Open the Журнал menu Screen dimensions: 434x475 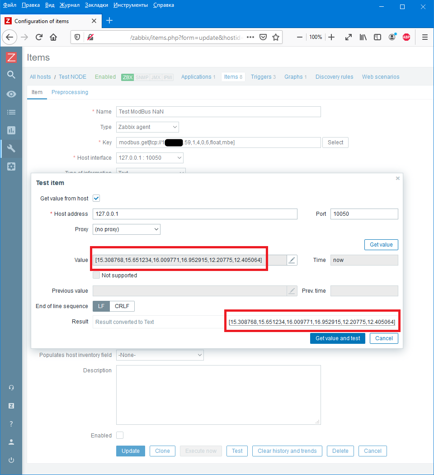click(69, 5)
